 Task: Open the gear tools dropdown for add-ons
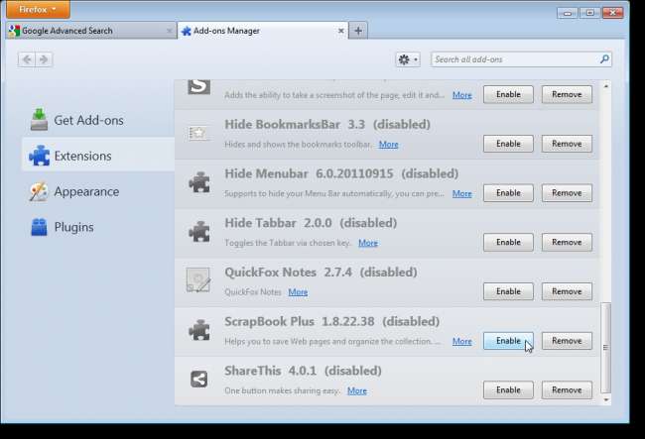[408, 59]
